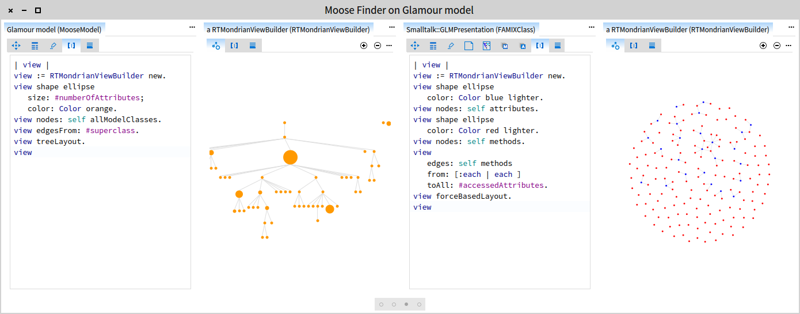Image resolution: width=800 pixels, height=314 pixels.
Task: Select the first page indicator dot at bottom
Action: pos(381,304)
